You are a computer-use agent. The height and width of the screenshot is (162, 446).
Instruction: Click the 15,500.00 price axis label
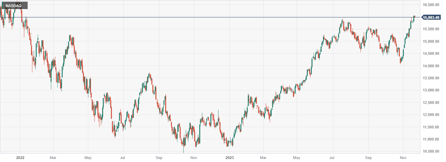(432, 29)
